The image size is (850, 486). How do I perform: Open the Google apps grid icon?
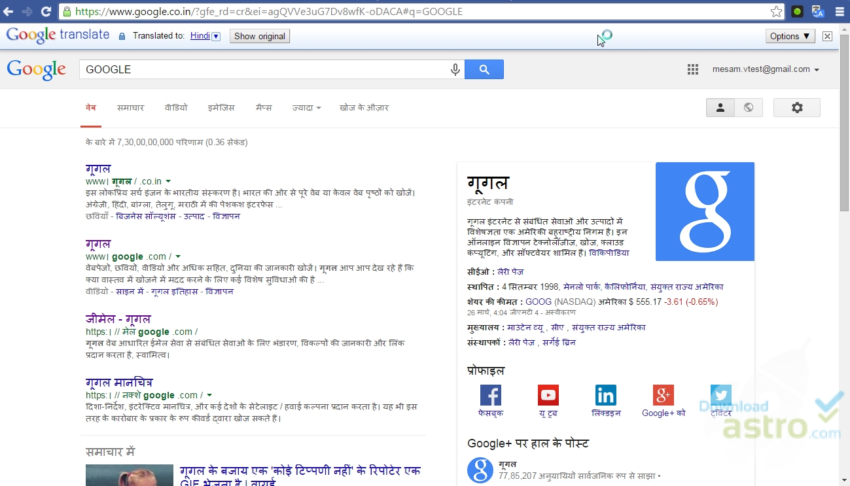693,69
